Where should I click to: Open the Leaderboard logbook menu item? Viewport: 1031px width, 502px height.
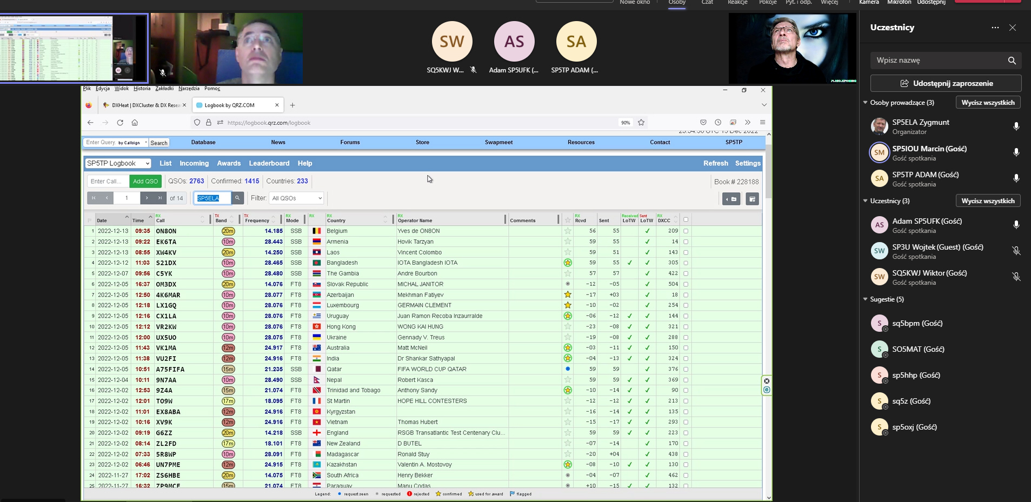[269, 163]
